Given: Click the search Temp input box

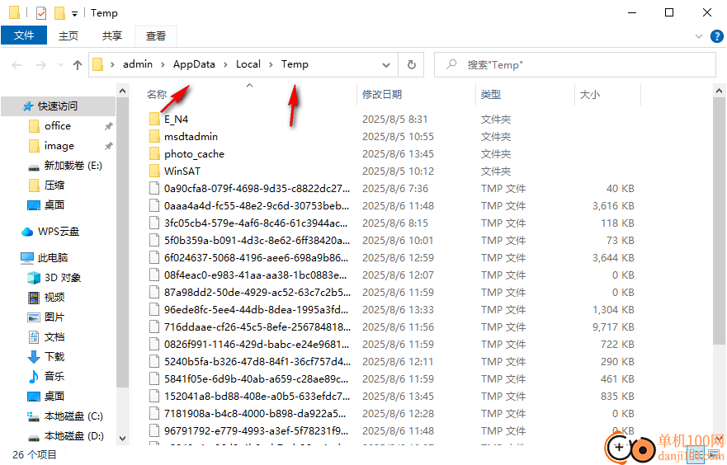Looking at the screenshot, I should point(575,65).
